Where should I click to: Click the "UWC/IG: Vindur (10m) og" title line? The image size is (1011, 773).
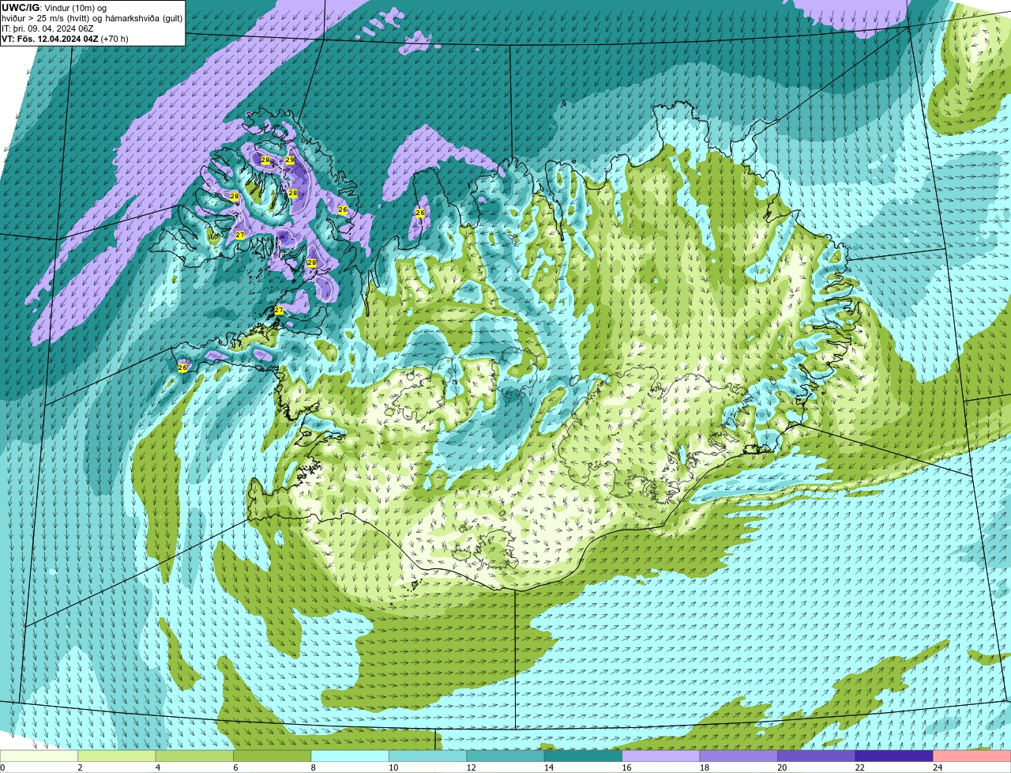click(x=54, y=8)
